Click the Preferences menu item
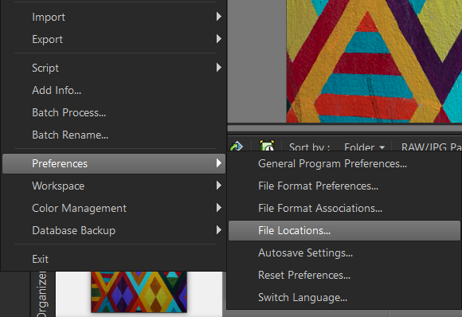This screenshot has width=462, height=317. point(114,163)
